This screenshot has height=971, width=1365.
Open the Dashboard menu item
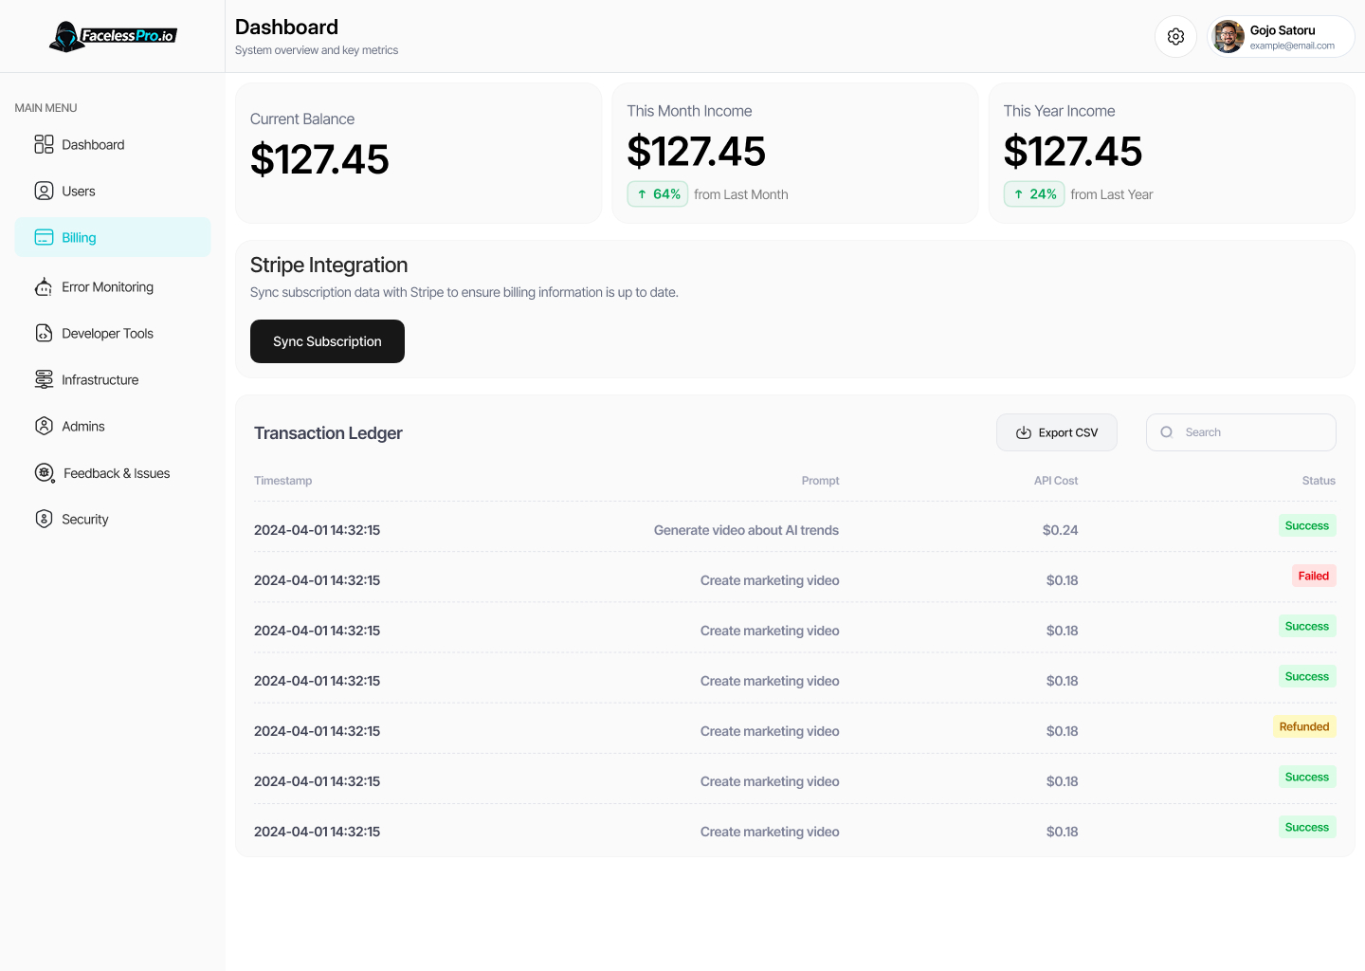click(x=113, y=144)
